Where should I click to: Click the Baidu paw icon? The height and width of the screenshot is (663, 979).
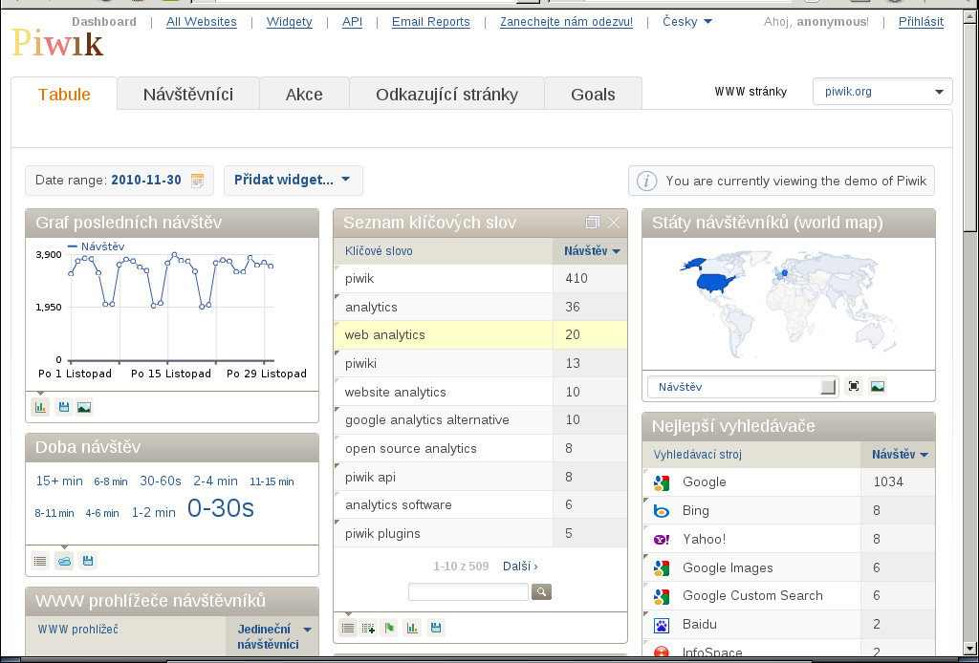pos(662,625)
